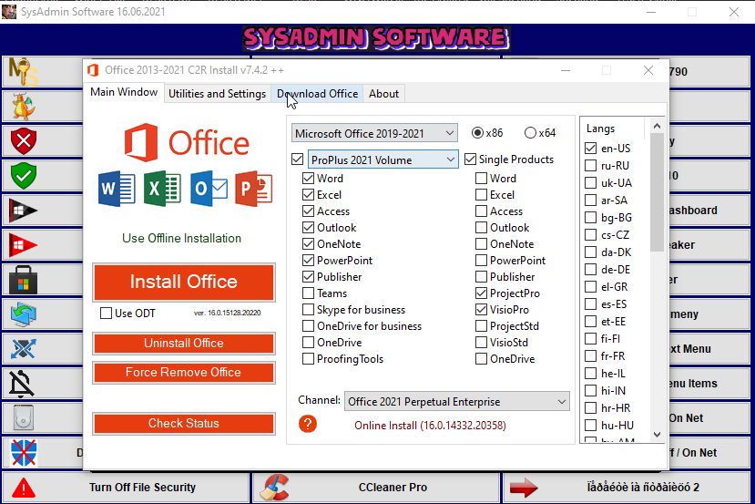Open the Channel Office 2021 Perpetual dropdown
Viewport: 755px width, 504px height.
click(x=456, y=401)
